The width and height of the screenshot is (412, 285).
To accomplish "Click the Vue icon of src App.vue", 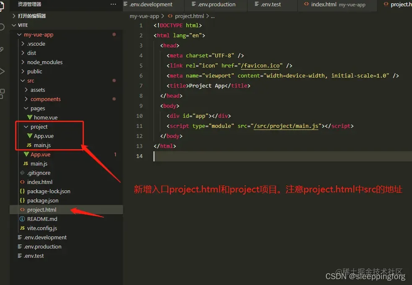I will [26, 154].
